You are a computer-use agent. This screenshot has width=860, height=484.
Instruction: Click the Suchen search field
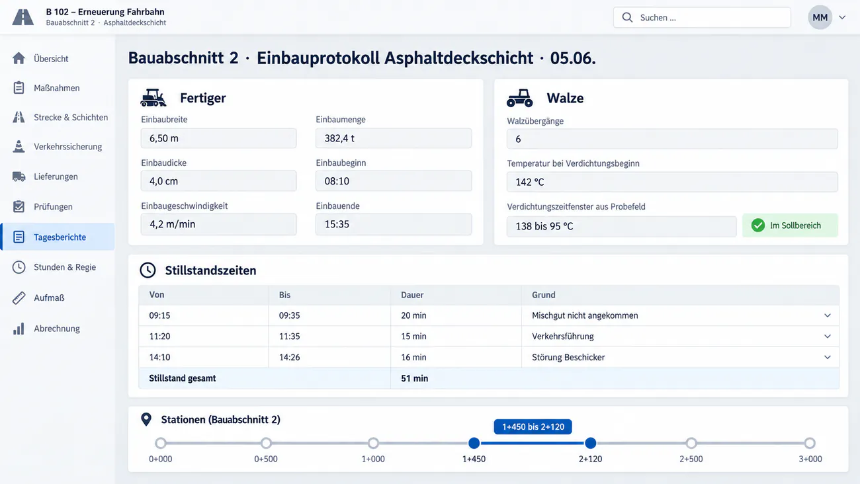702,18
